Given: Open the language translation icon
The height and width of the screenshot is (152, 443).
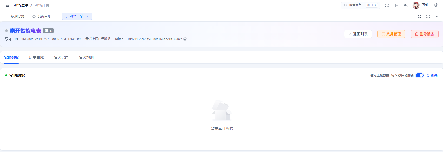Looking at the screenshot, I should [x=406, y=5].
